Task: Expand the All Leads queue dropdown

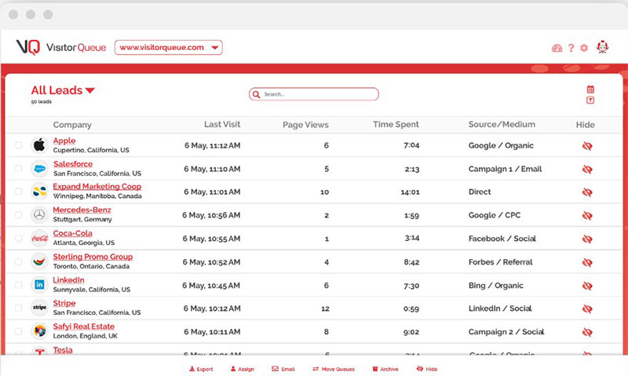Action: pos(63,90)
